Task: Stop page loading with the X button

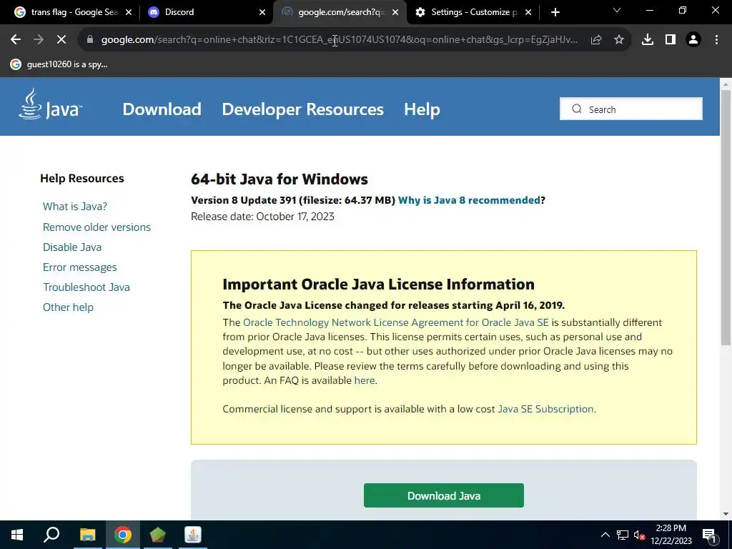Action: 61,40
